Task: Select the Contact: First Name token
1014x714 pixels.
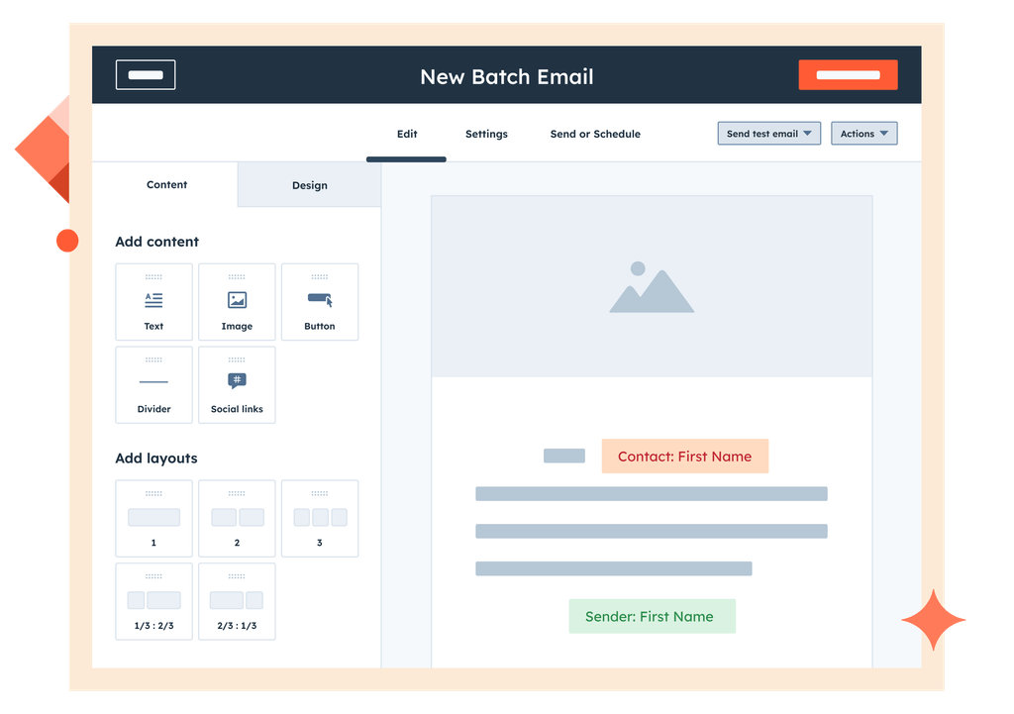Action: pos(684,456)
